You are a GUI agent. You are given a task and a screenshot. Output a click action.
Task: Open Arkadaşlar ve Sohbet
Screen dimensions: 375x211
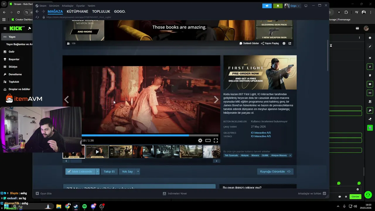[312, 193]
